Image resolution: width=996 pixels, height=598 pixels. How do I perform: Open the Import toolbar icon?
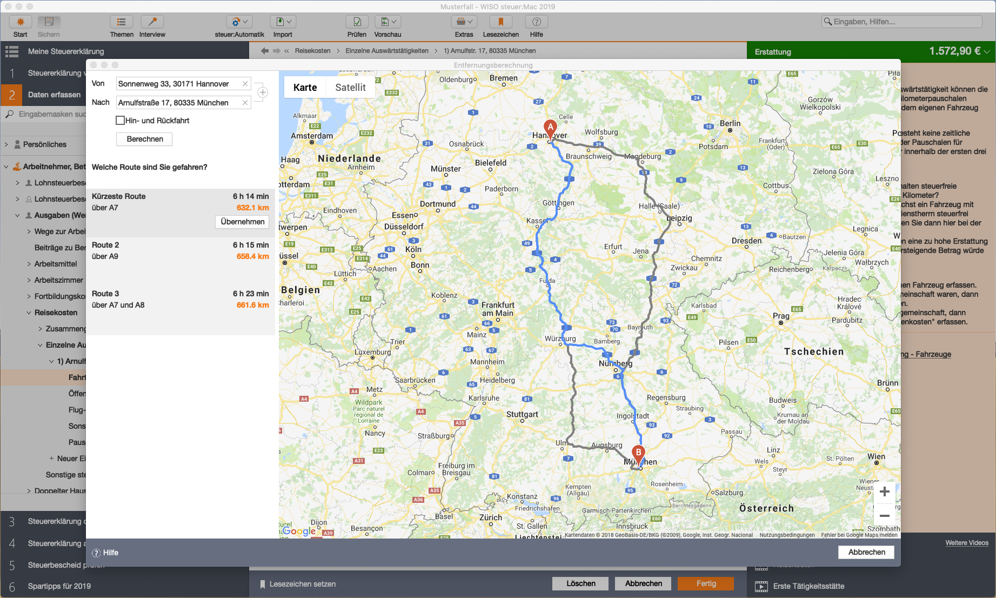283,22
